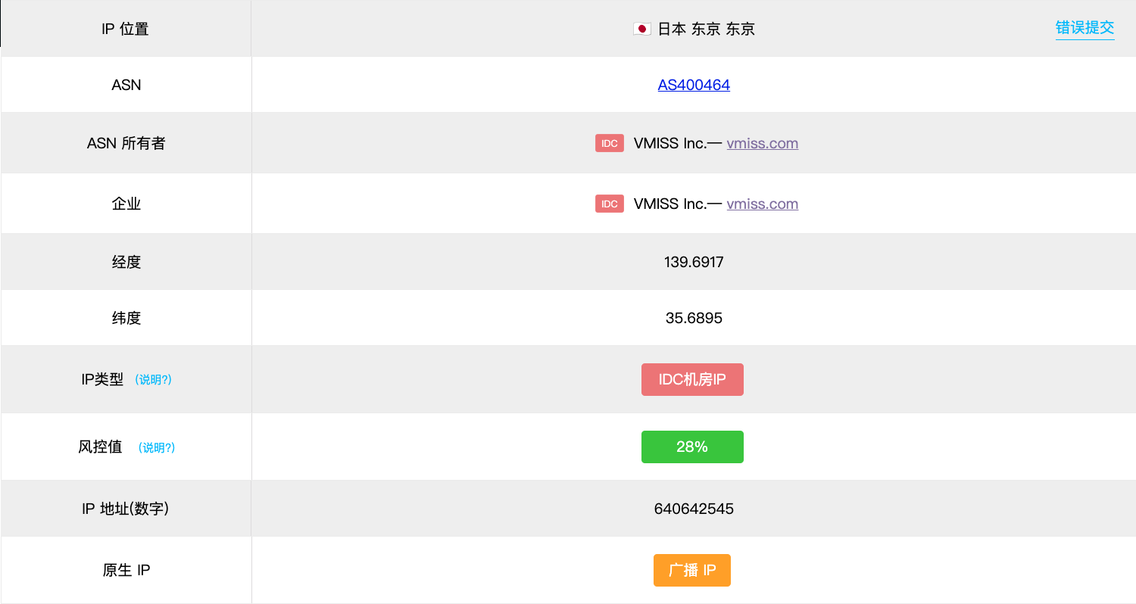
Task: Click the IP 地址(数字) row label
Action: pyautogui.click(x=126, y=509)
